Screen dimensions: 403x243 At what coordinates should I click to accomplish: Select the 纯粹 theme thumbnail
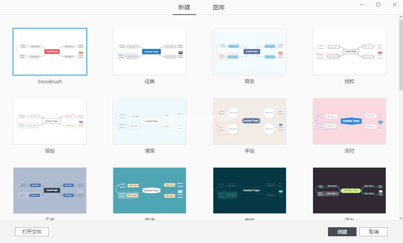(x=349, y=52)
